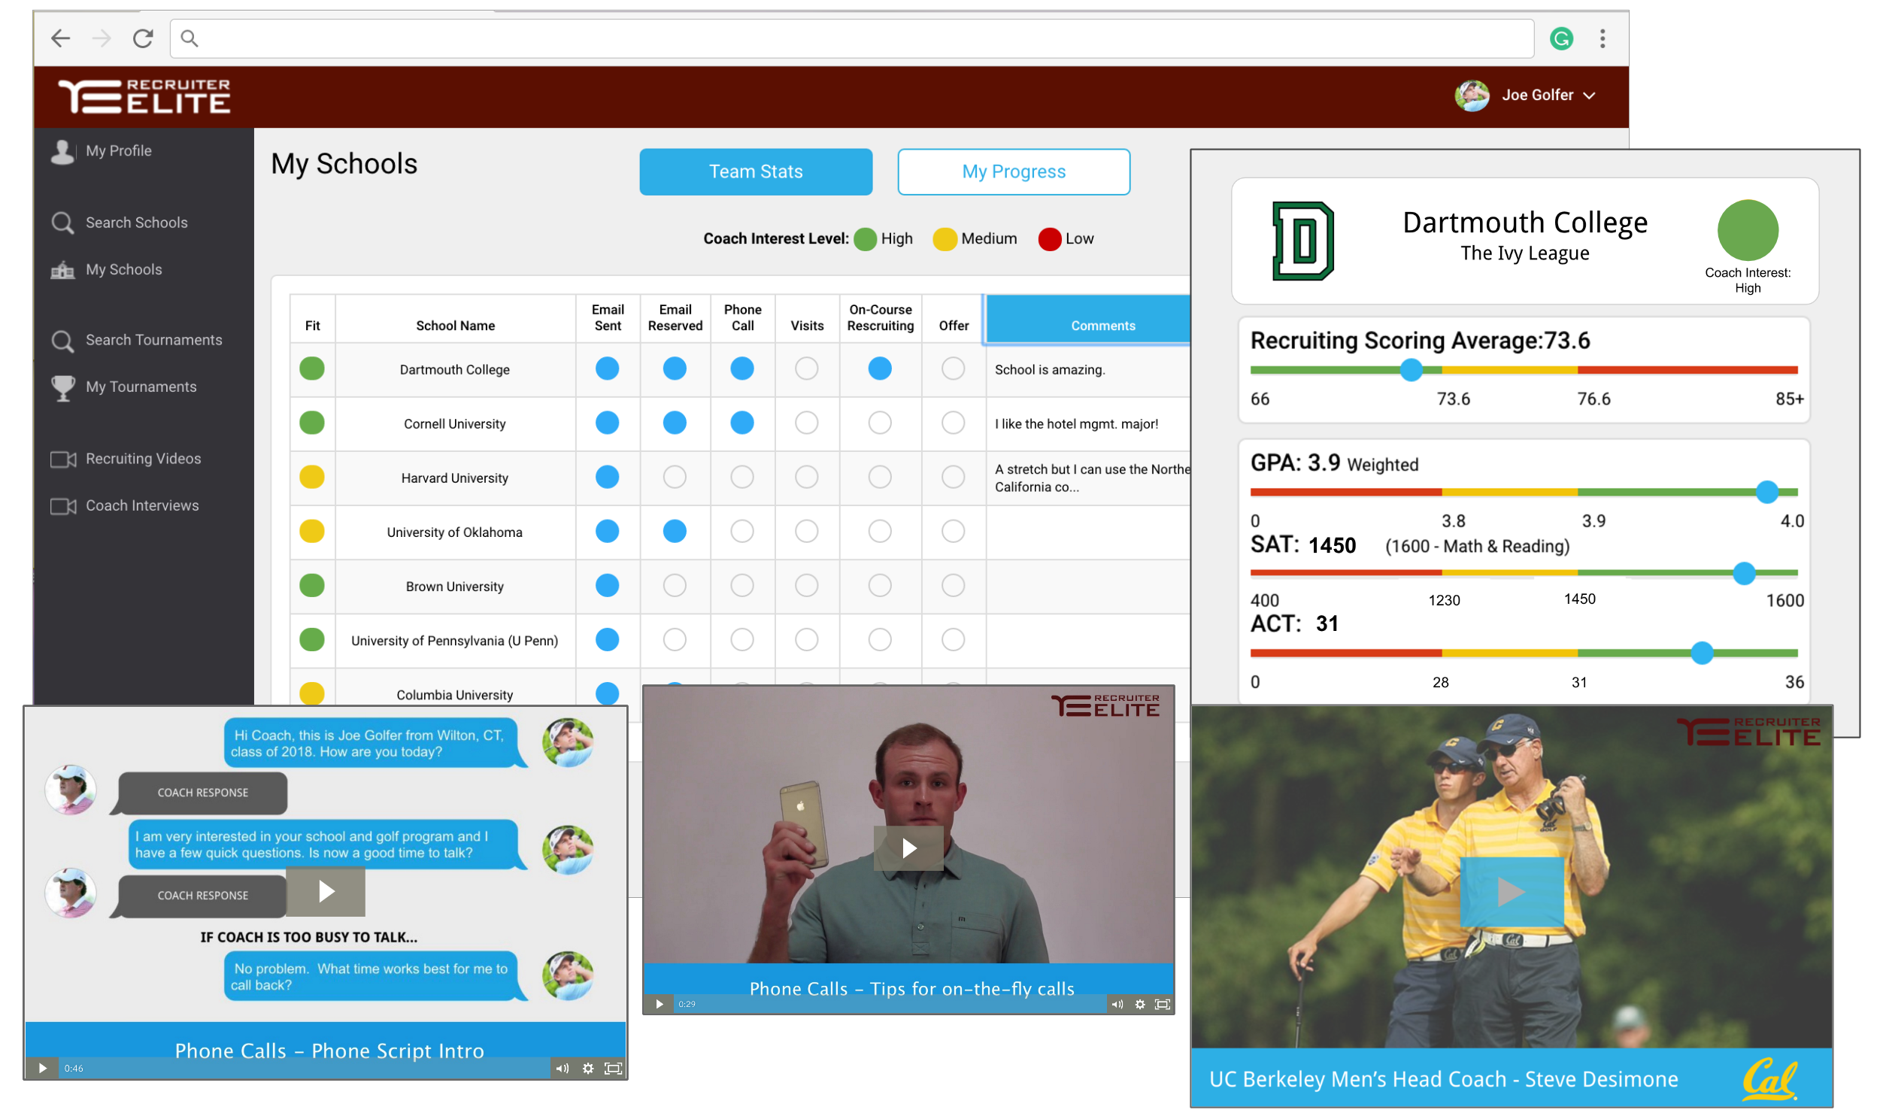Click the yellow fit dot for Harvard University

pyautogui.click(x=312, y=478)
